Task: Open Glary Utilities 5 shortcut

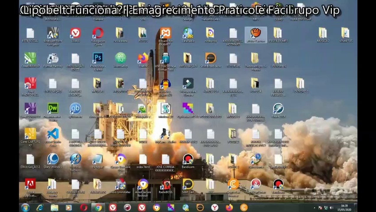Action: (53, 161)
